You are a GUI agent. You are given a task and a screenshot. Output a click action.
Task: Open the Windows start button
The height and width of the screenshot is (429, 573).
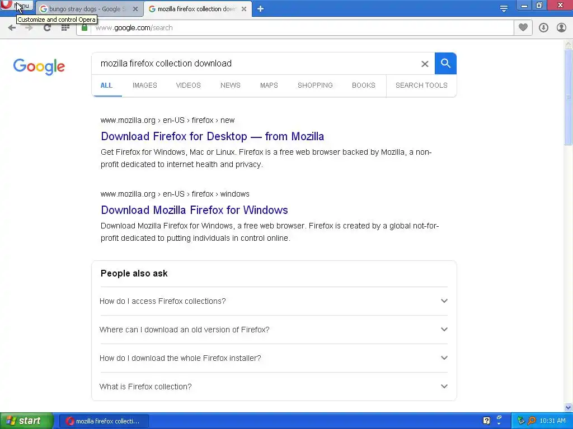pyautogui.click(x=27, y=421)
